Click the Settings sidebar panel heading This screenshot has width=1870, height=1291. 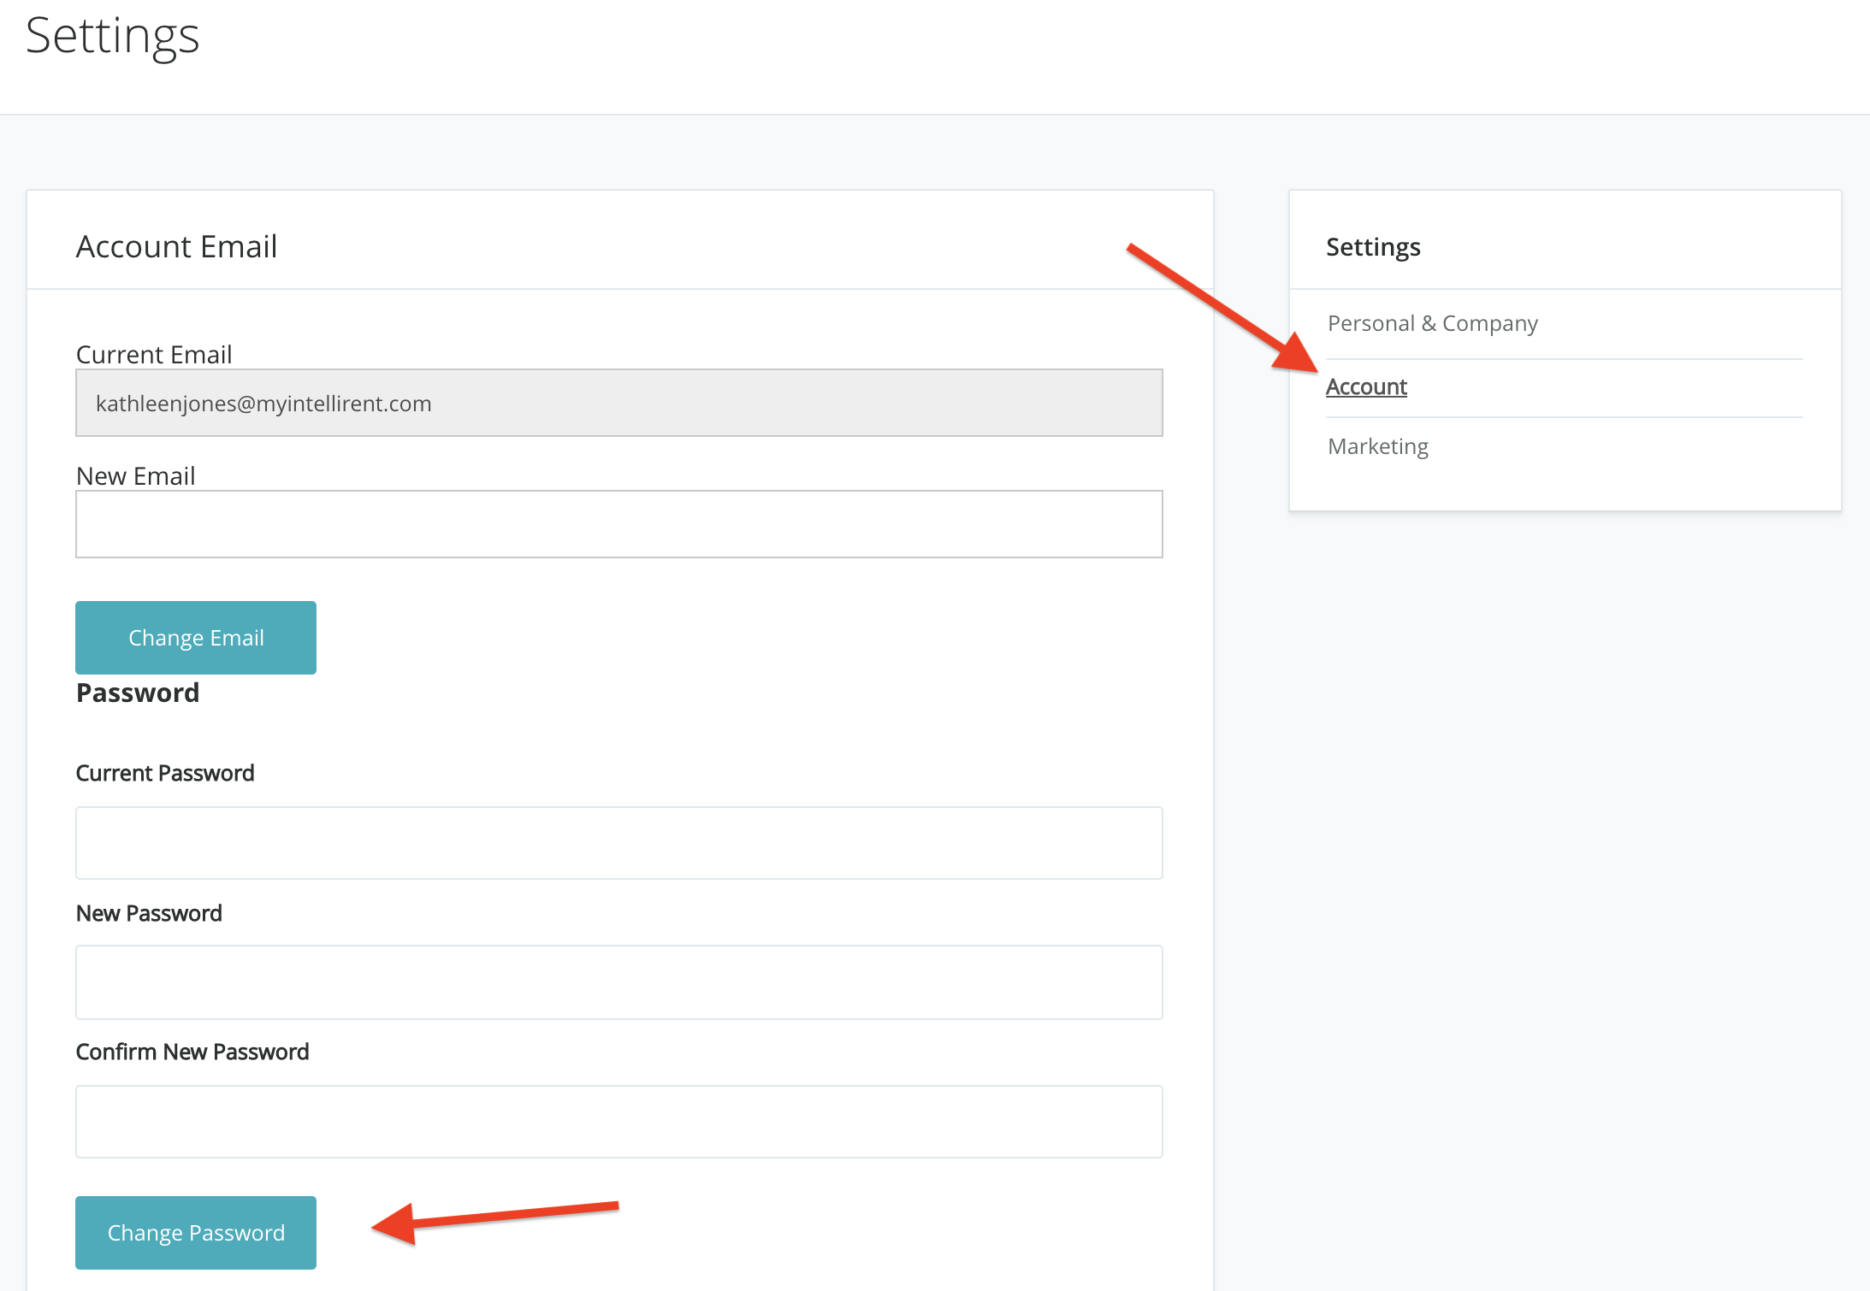coord(1373,247)
